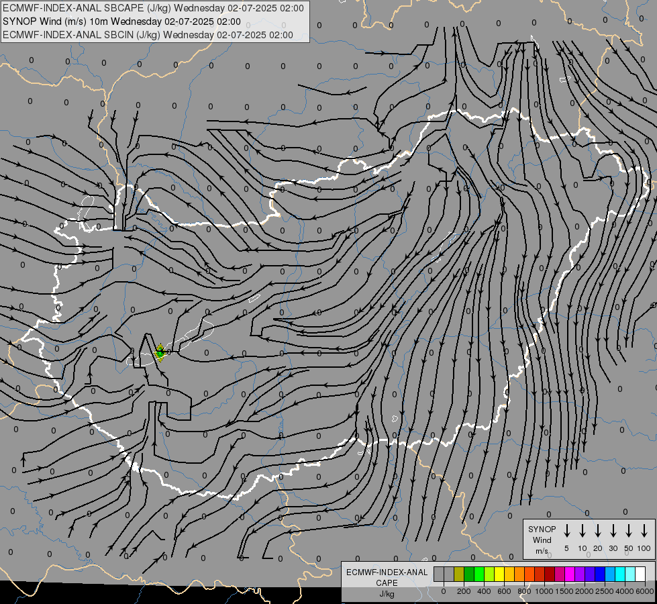This screenshot has height=604, width=657.
Task: Pick the olive CAPE legend swatch
Action: [459, 574]
